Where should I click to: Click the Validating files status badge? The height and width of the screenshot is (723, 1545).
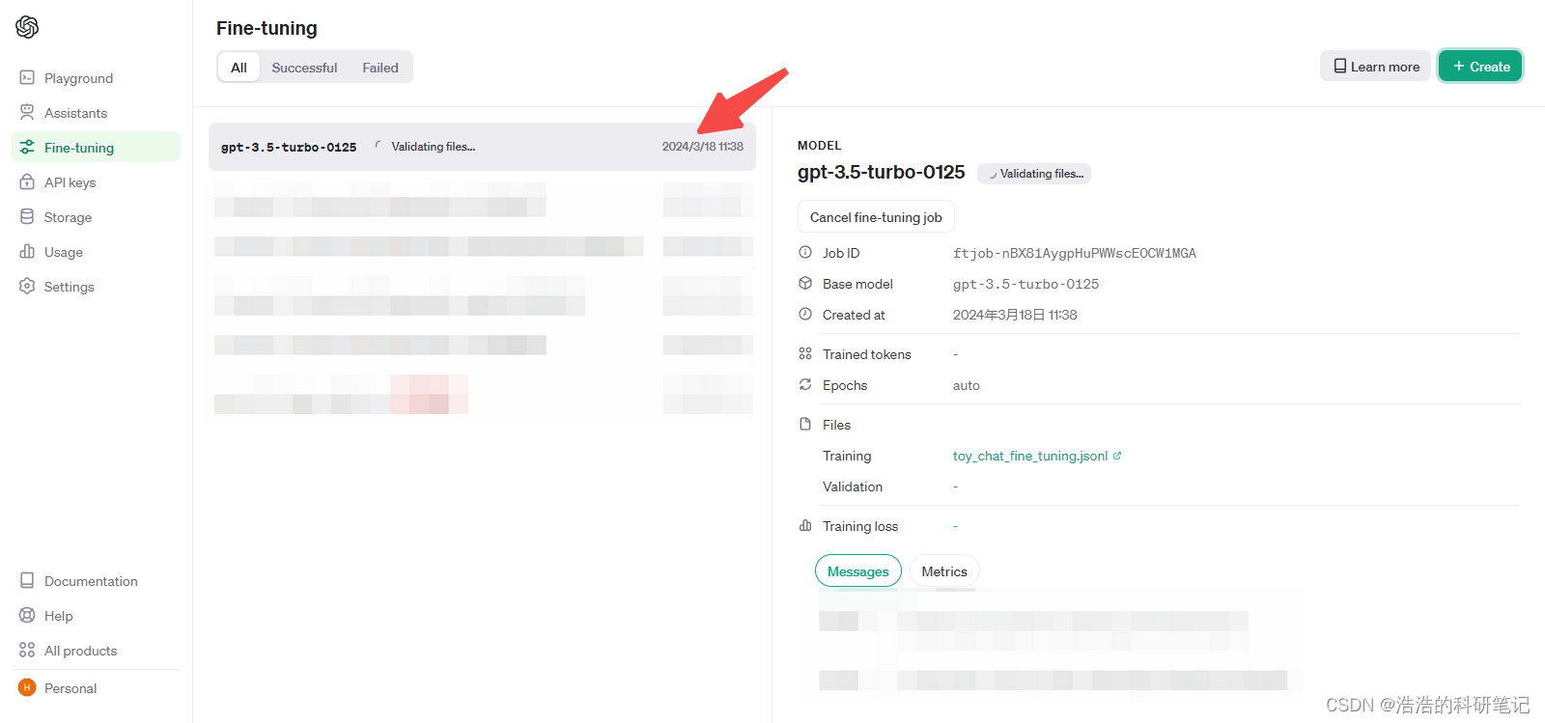coord(1034,173)
